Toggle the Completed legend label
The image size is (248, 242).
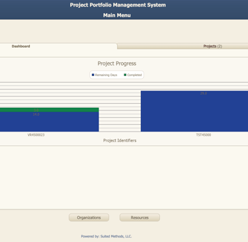[134, 75]
